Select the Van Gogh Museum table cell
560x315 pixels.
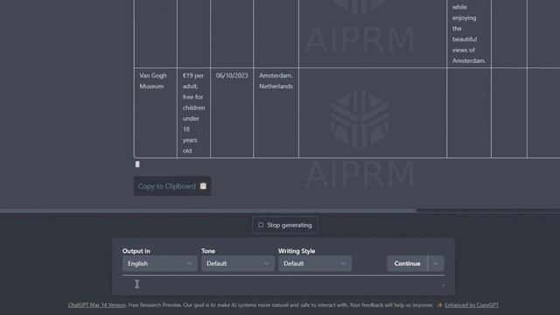[x=156, y=113]
